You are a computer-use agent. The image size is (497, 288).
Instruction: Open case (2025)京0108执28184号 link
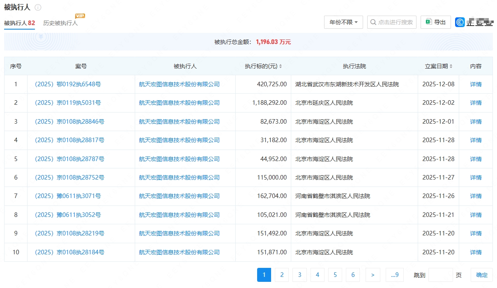[69, 252]
